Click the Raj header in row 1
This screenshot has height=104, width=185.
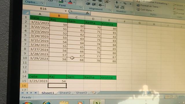pos(59,20)
